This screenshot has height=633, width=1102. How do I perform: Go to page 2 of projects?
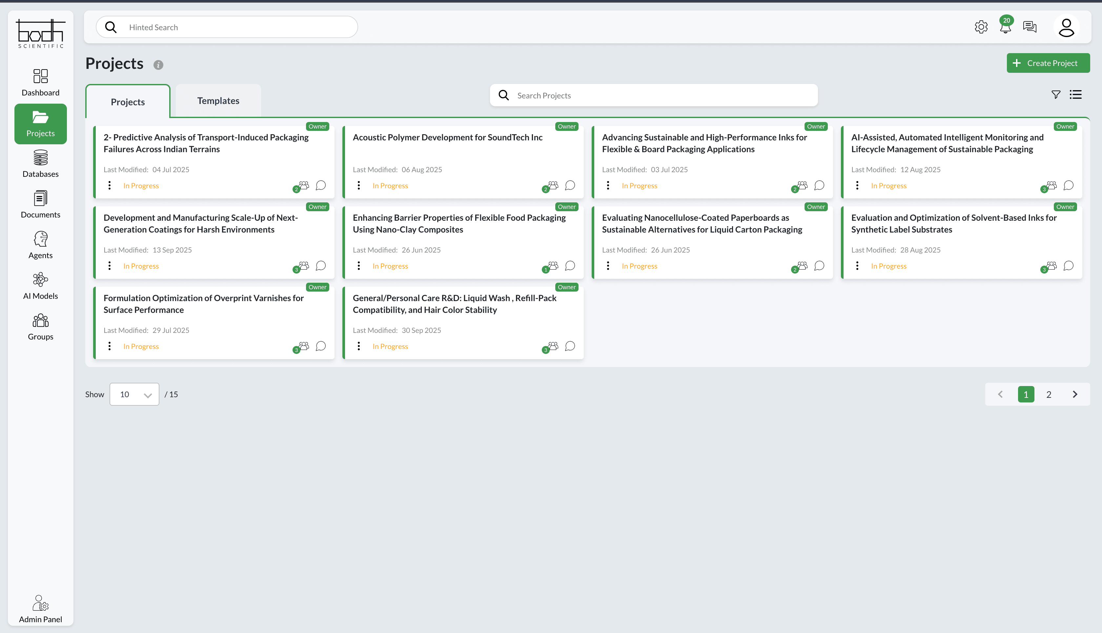[x=1049, y=394]
